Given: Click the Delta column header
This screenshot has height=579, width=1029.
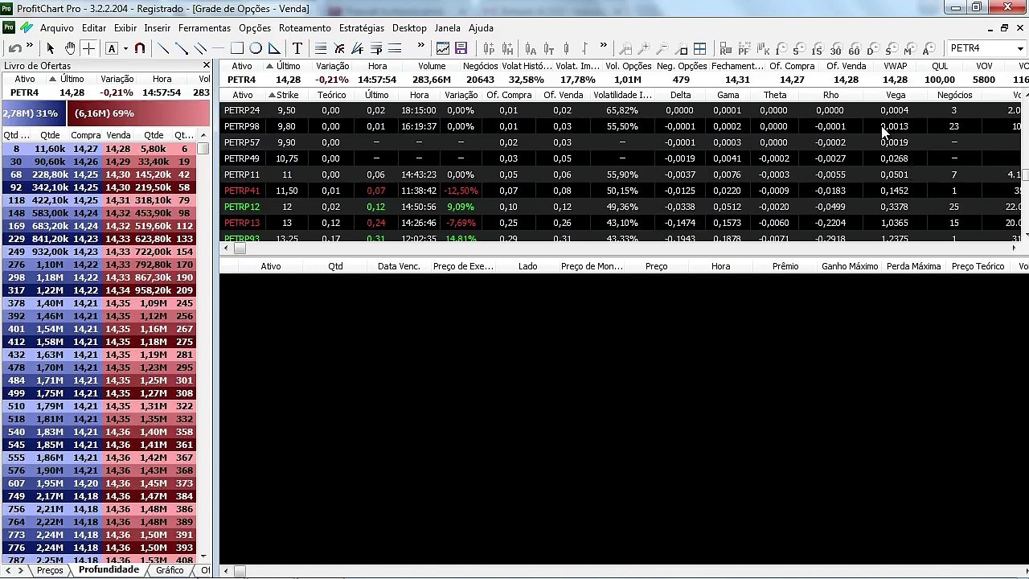Looking at the screenshot, I should 680,95.
